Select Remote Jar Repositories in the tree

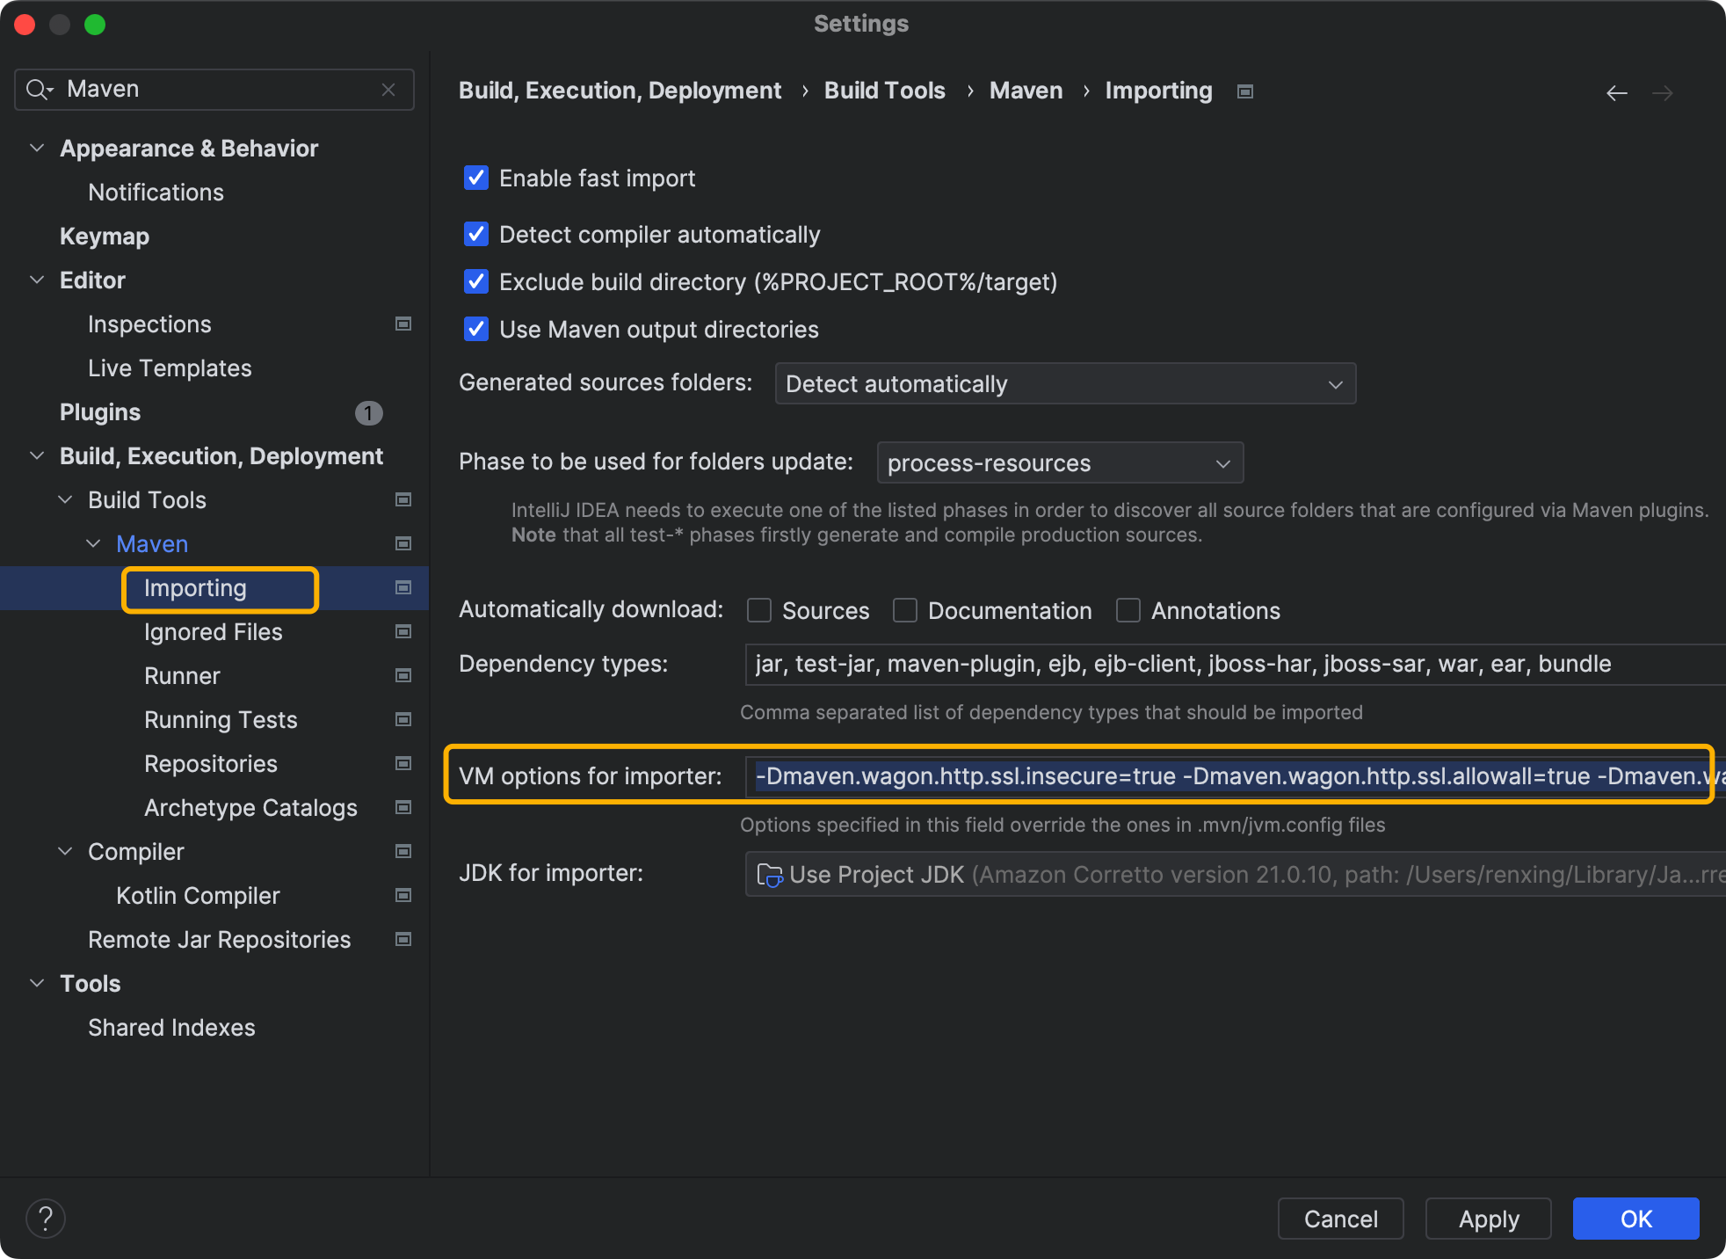(220, 940)
